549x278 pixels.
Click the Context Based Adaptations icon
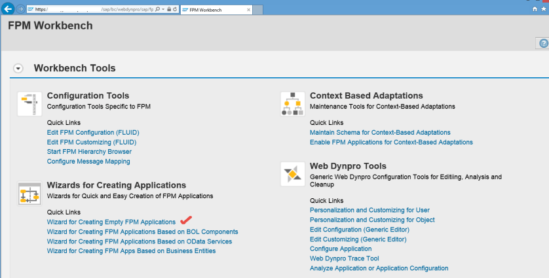[x=292, y=103]
